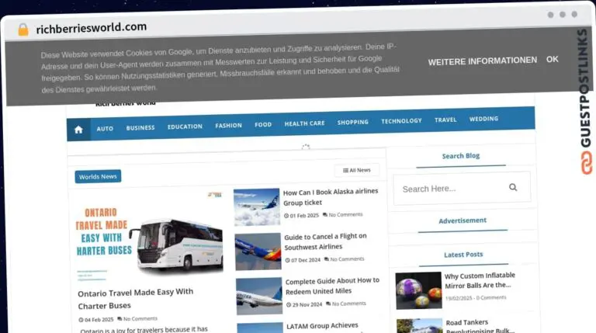Image resolution: width=596 pixels, height=333 pixels.
Task: Open the WEDDING category
Action: pos(483,119)
